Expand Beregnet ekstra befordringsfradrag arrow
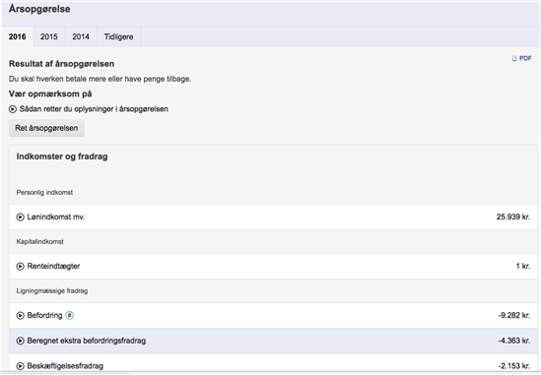This screenshot has width=541, height=375. [21, 341]
